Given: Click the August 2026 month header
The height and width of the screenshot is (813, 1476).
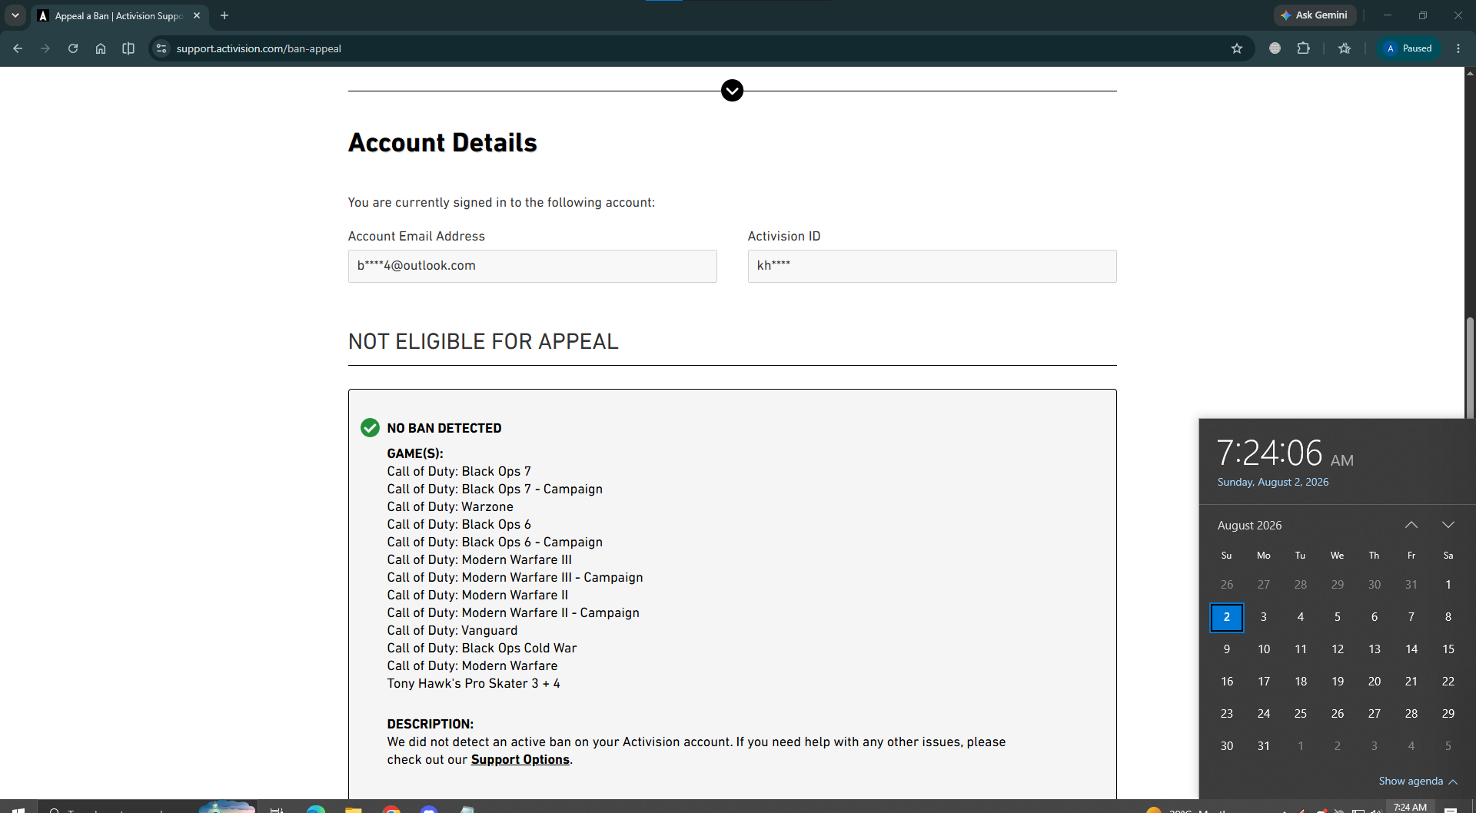Looking at the screenshot, I should pos(1249,525).
